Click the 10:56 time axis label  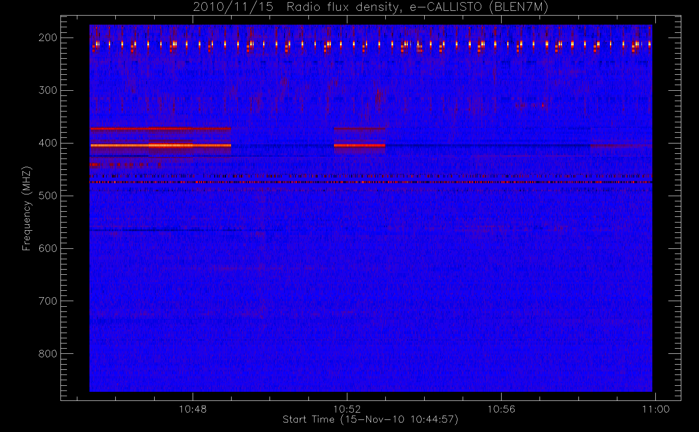(x=501, y=409)
